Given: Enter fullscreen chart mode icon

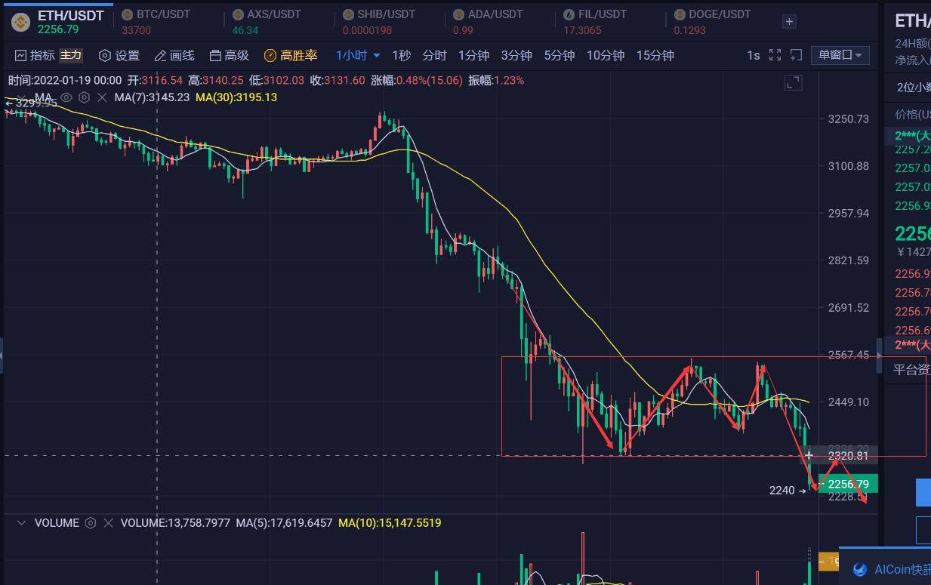Looking at the screenshot, I should pyautogui.click(x=775, y=55).
